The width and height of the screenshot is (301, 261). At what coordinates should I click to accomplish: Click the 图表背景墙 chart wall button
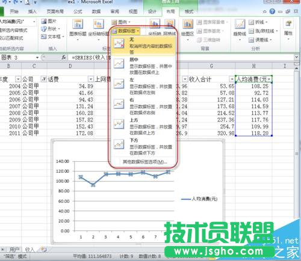pyautogui.click(x=213, y=22)
